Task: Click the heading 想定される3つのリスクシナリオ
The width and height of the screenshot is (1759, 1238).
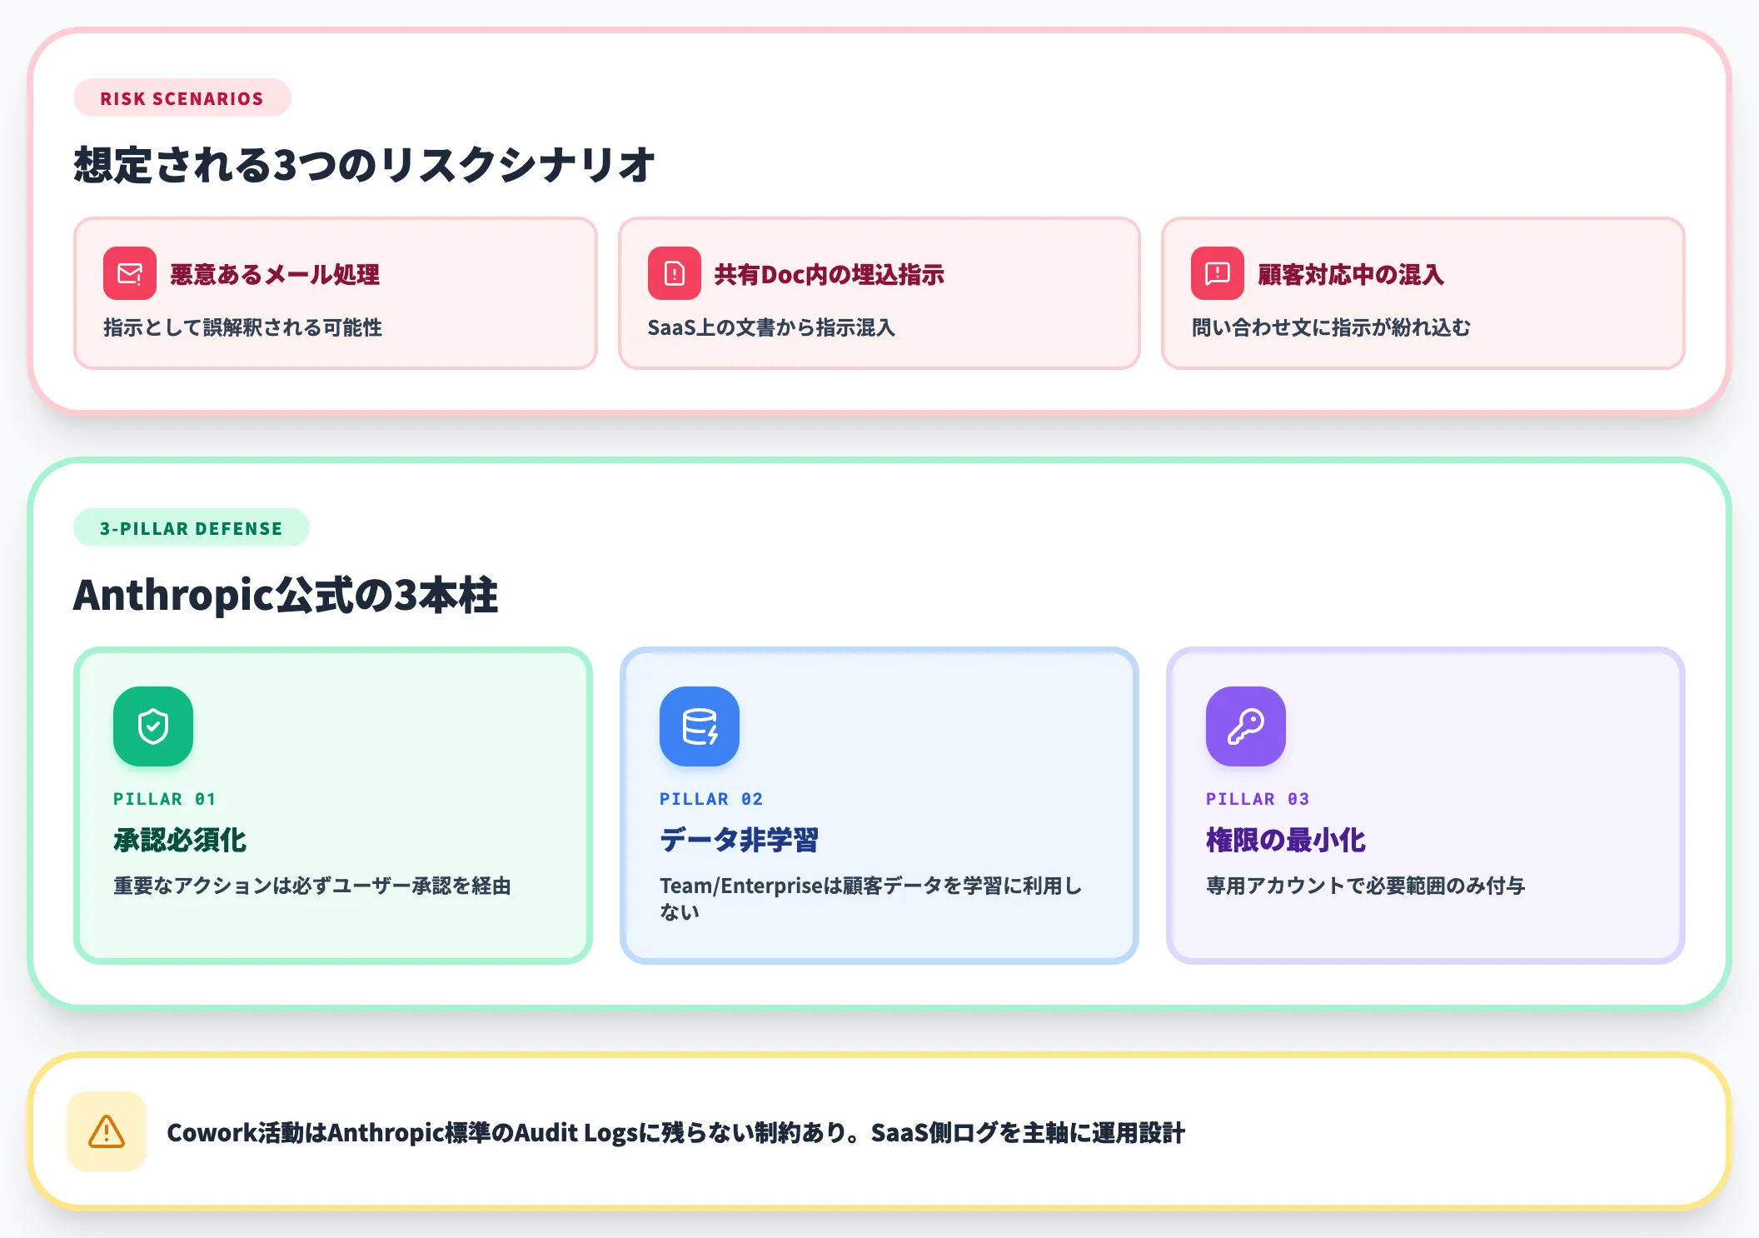Action: click(364, 165)
